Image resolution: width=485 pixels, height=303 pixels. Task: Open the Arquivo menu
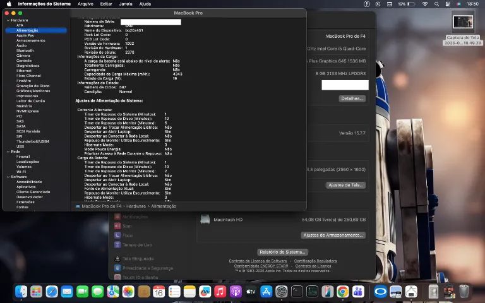[85, 4]
